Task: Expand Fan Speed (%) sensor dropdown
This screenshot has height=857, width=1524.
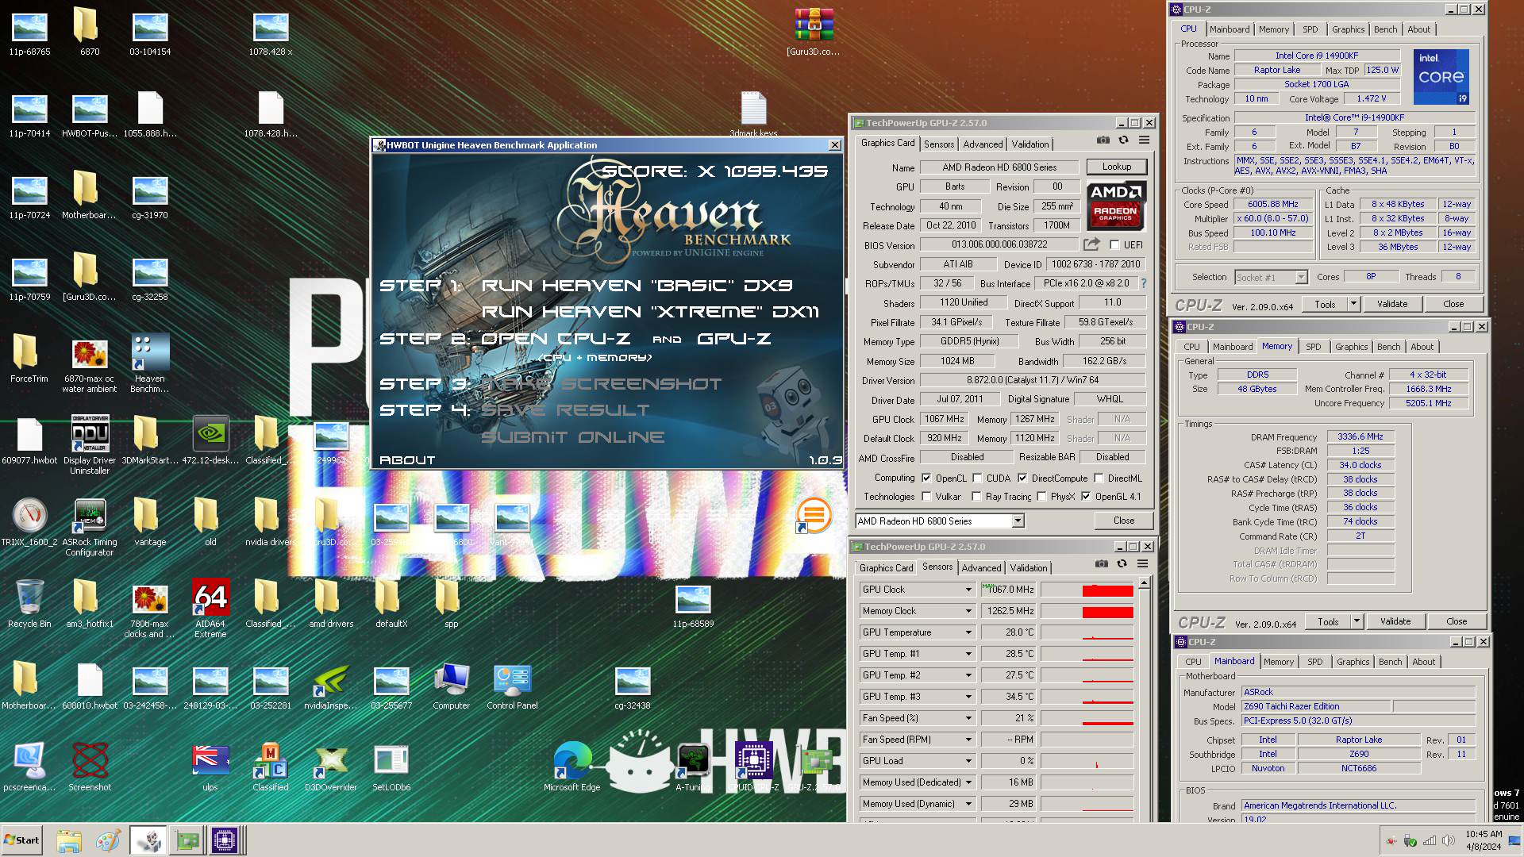Action: pyautogui.click(x=968, y=718)
